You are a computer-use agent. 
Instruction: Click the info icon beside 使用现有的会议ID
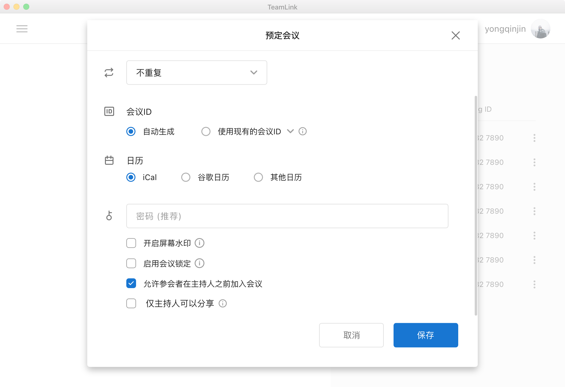[302, 131]
